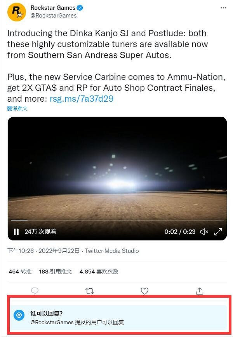Open the rsg.ms/7a37d29 link

(82, 99)
